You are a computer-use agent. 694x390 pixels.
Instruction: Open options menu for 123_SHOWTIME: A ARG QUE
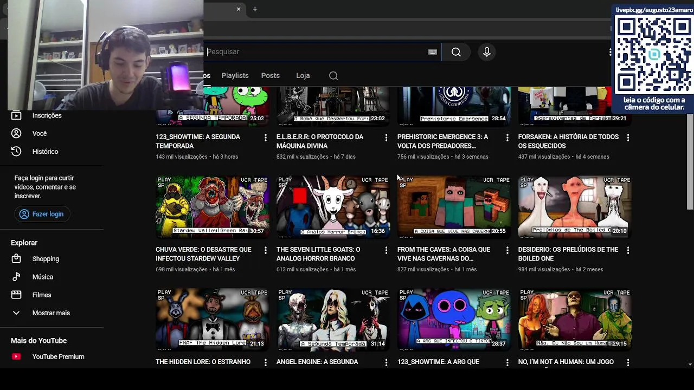507,362
